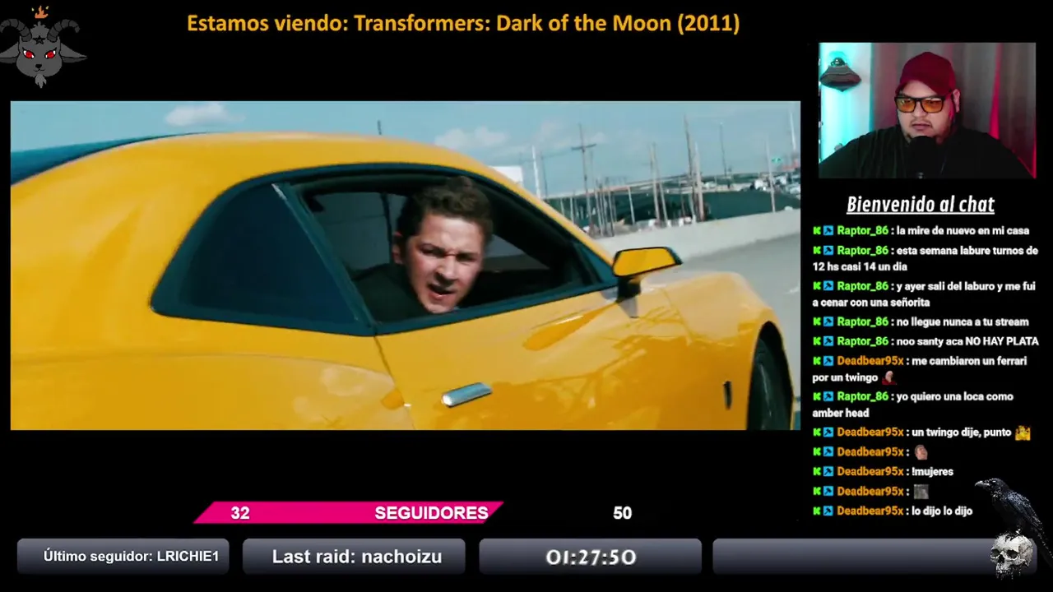Click the blue badge beside the '!mujeres' message
The width and height of the screenshot is (1053, 592).
coord(828,472)
